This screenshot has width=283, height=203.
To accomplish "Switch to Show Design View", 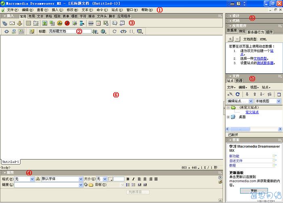I will [21, 32].
